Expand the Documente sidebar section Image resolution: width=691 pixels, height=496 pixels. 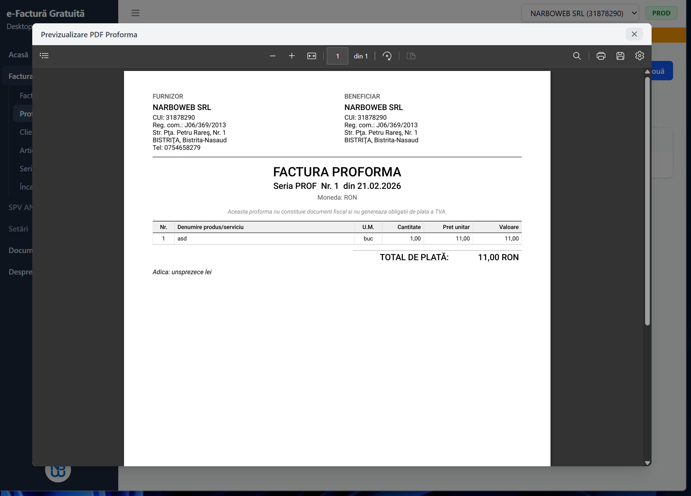pyautogui.click(x=20, y=250)
